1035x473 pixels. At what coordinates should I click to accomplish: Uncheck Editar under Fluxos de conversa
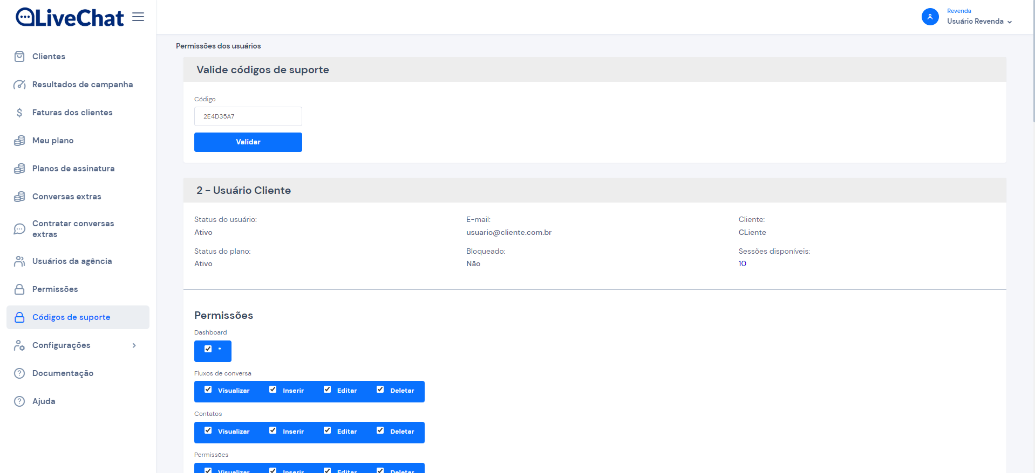pos(328,389)
